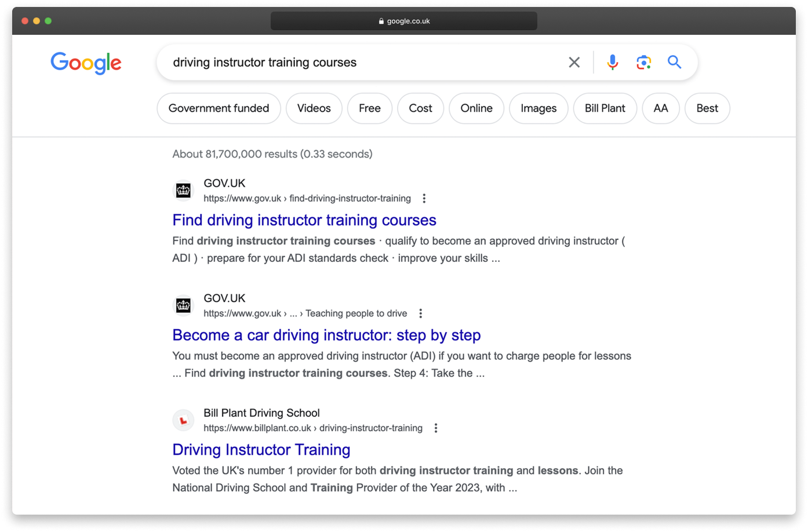This screenshot has height=532, width=808.
Task: Switch to Images results
Action: click(x=538, y=108)
